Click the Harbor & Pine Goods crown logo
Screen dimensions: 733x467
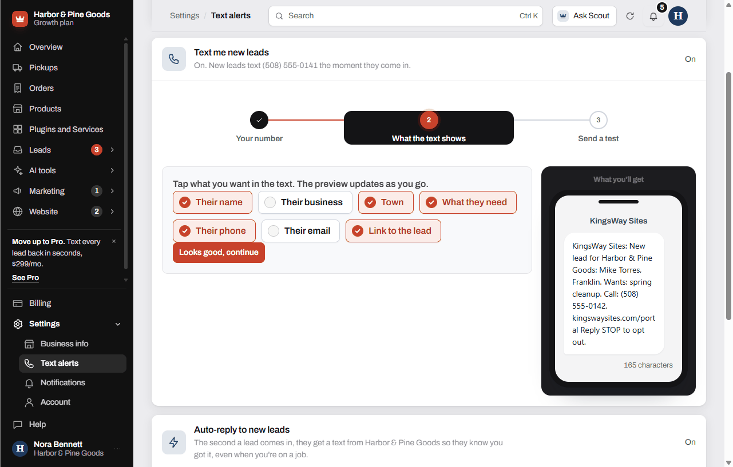pos(20,19)
